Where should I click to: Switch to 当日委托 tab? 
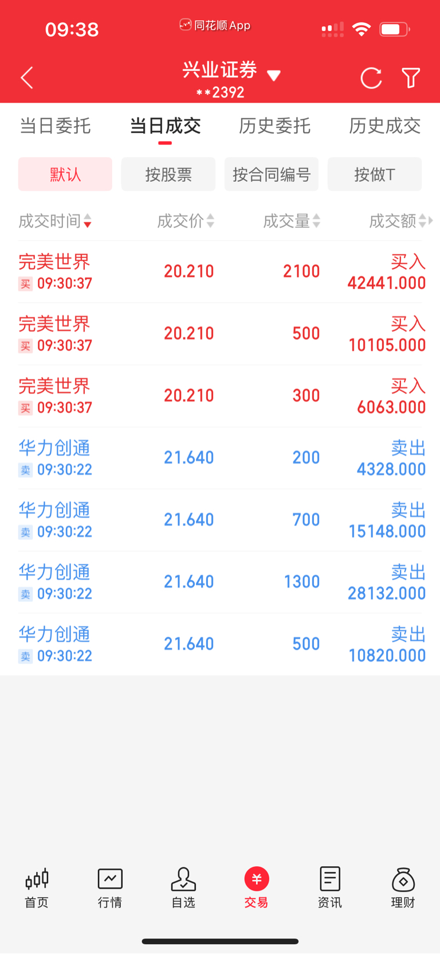(x=55, y=126)
